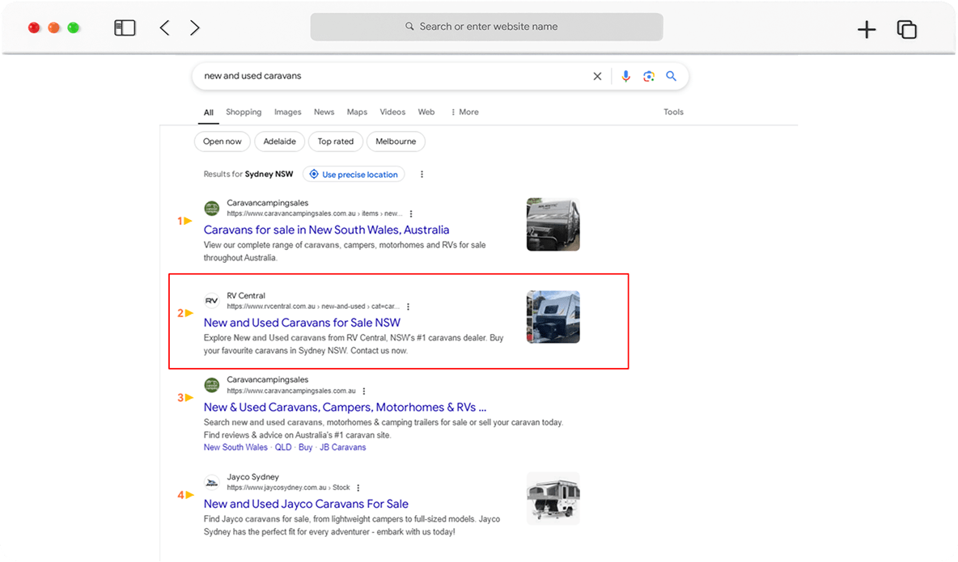The height and width of the screenshot is (562, 958).
Task: Click the rvcentral.com.au URL breadcrumb
Action: coord(313,306)
